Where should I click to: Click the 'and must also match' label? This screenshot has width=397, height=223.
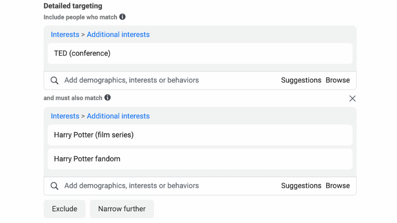pyautogui.click(x=73, y=98)
